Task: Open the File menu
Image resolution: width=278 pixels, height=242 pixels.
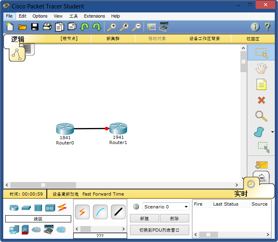Action: [x=9, y=16]
